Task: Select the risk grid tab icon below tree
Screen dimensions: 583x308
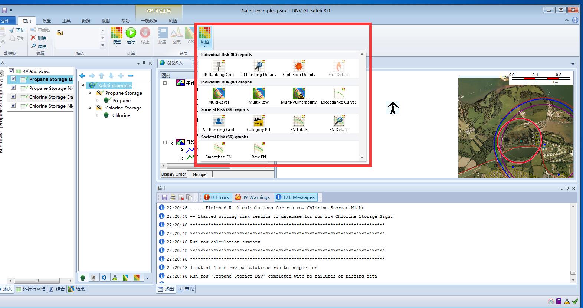Action: pos(137,278)
